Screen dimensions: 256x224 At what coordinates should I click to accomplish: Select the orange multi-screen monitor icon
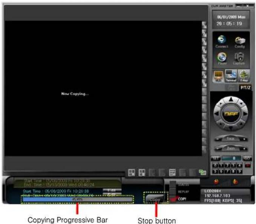(x=218, y=76)
